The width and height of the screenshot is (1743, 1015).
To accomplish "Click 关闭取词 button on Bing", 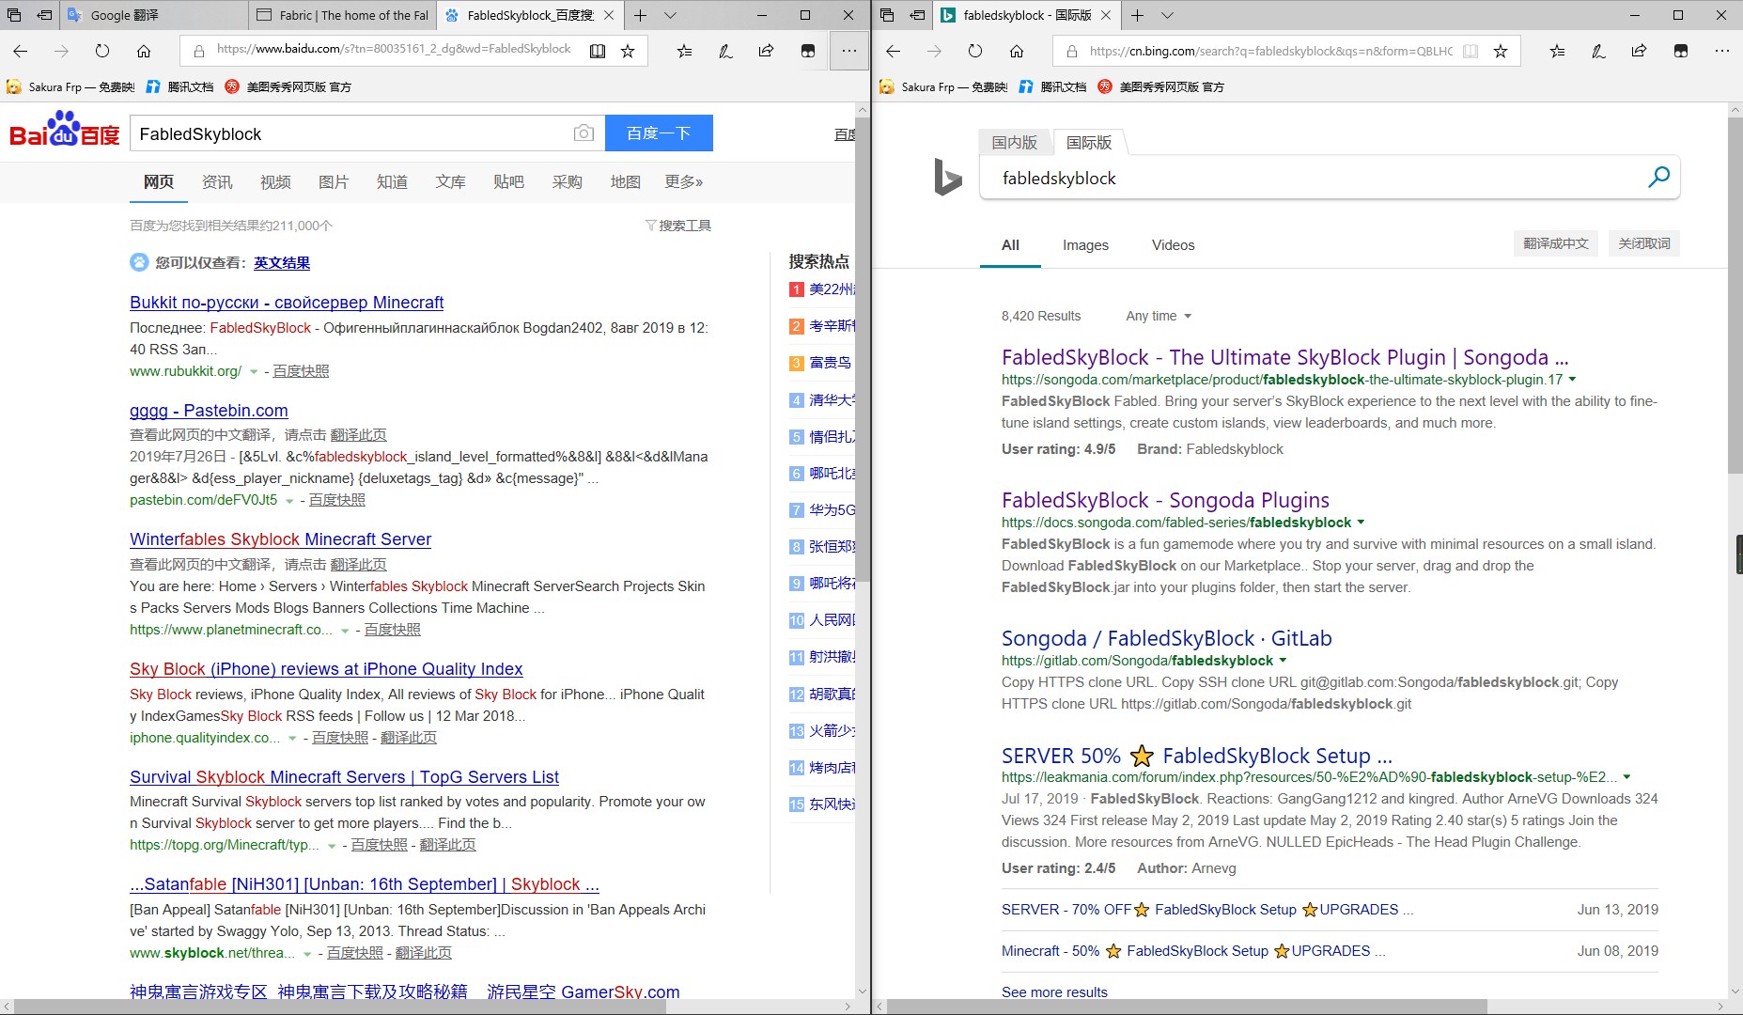I will pos(1644,243).
